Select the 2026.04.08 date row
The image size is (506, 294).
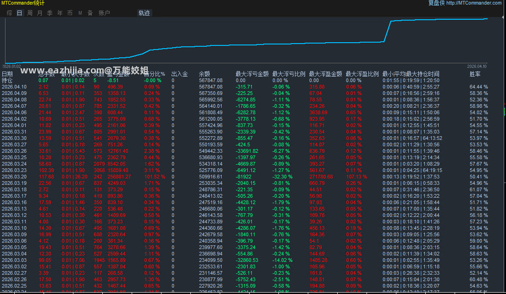coord(245,100)
